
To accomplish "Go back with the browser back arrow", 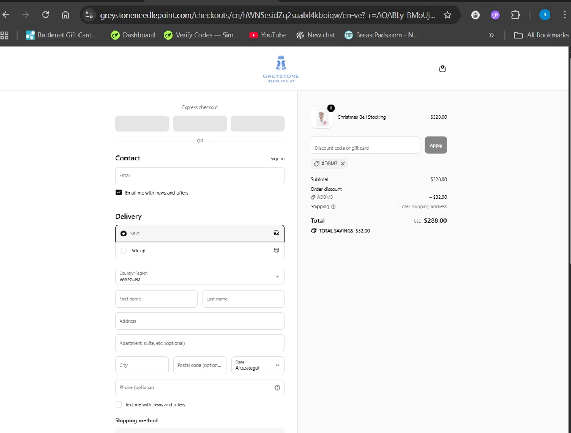I will pyautogui.click(x=6, y=15).
